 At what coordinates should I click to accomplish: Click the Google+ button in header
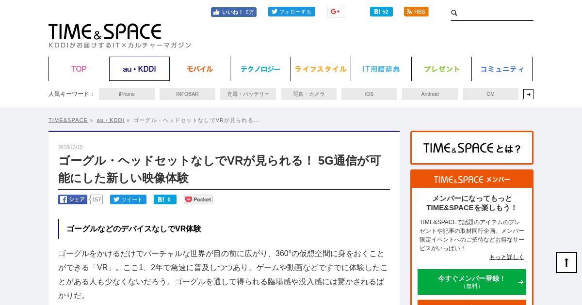point(336,12)
